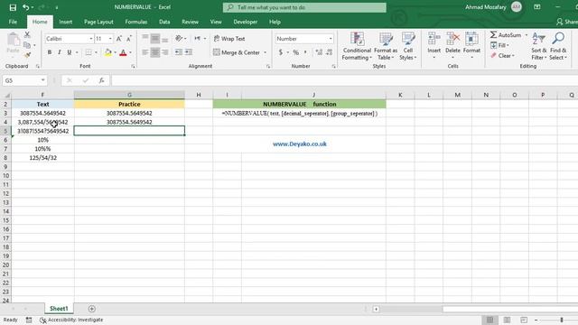
Task: Switch to Page Layout view in status bar
Action: tap(508, 320)
